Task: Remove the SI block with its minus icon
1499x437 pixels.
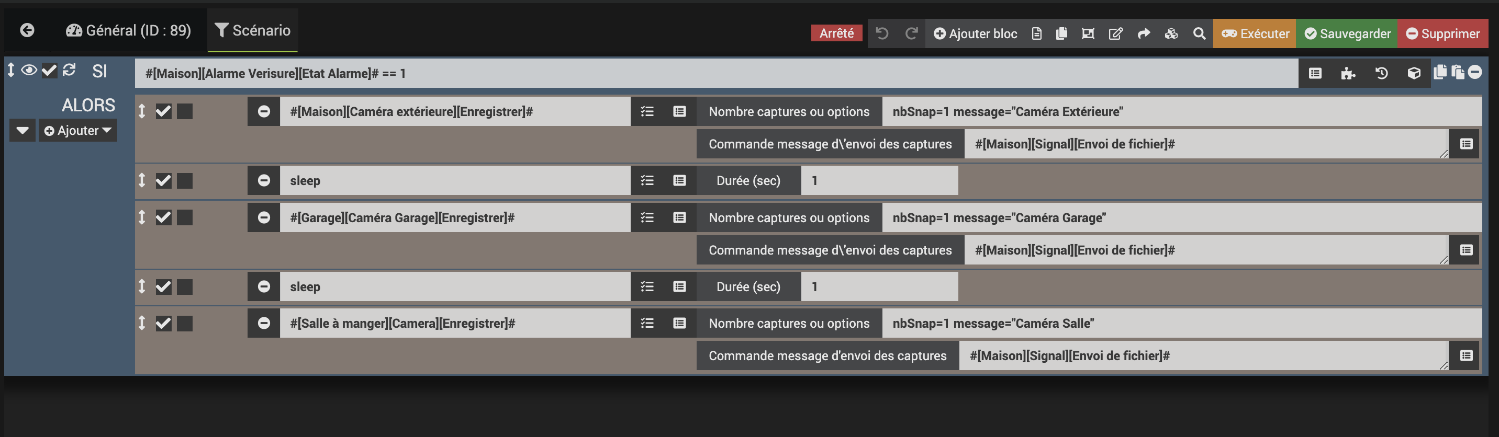Action: click(1474, 72)
